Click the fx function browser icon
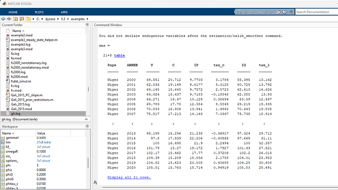 click(x=96, y=182)
